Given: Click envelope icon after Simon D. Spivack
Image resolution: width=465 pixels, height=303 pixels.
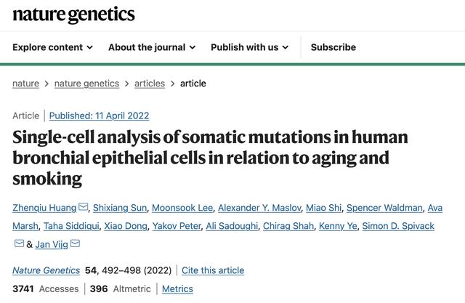Looking at the screenshot, I should (x=19, y=243).
